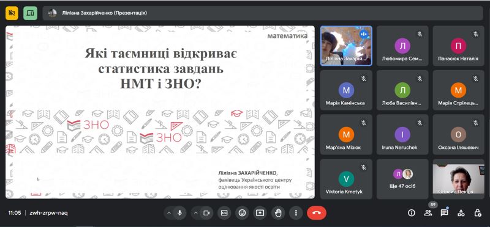Click muted mic icon on Оксана Іляшевич tile
The width and height of the screenshot is (490, 227).
pyautogui.click(x=476, y=123)
